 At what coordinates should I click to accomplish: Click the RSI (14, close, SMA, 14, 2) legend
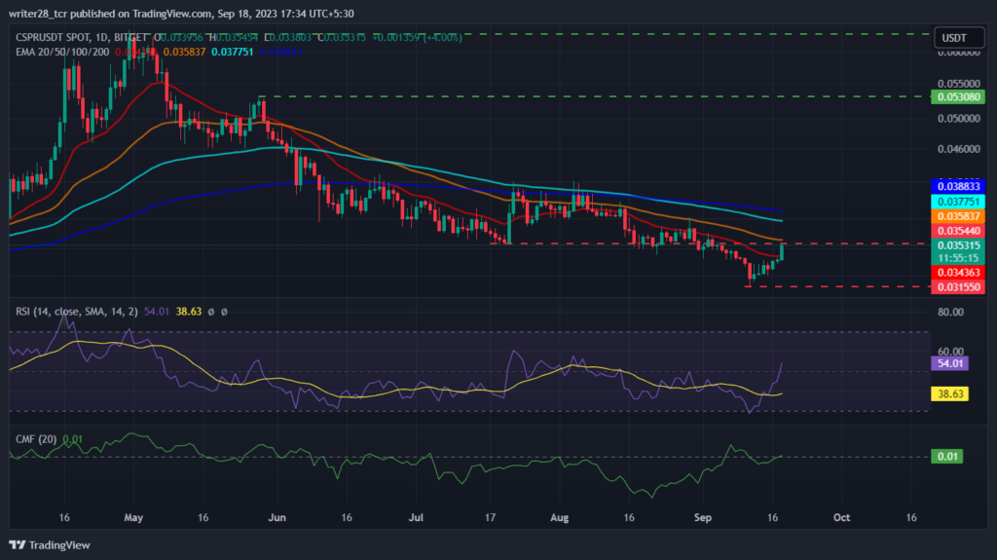pos(76,312)
